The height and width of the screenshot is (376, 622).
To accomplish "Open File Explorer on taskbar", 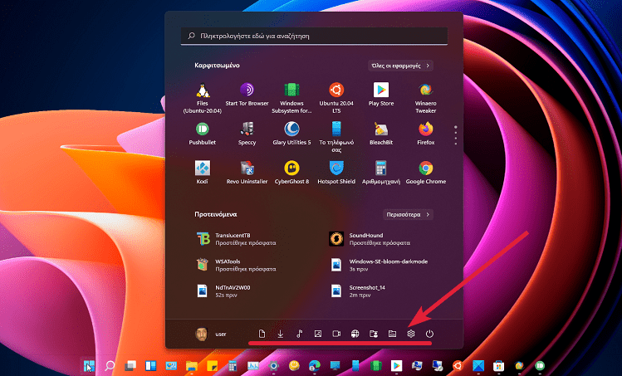I will pyautogui.click(x=192, y=366).
